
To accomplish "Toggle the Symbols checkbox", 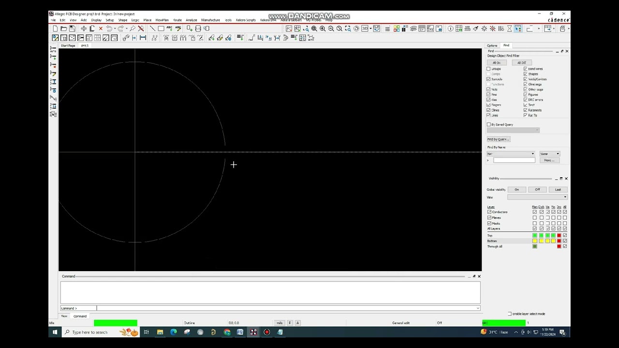I will point(488,79).
